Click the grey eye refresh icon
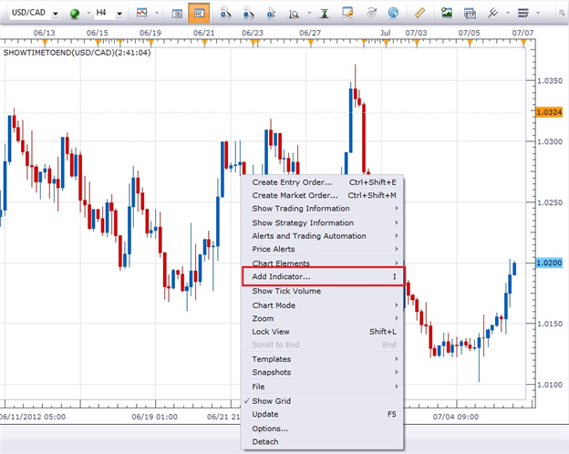The width and height of the screenshot is (569, 454). pyautogui.click(x=371, y=13)
